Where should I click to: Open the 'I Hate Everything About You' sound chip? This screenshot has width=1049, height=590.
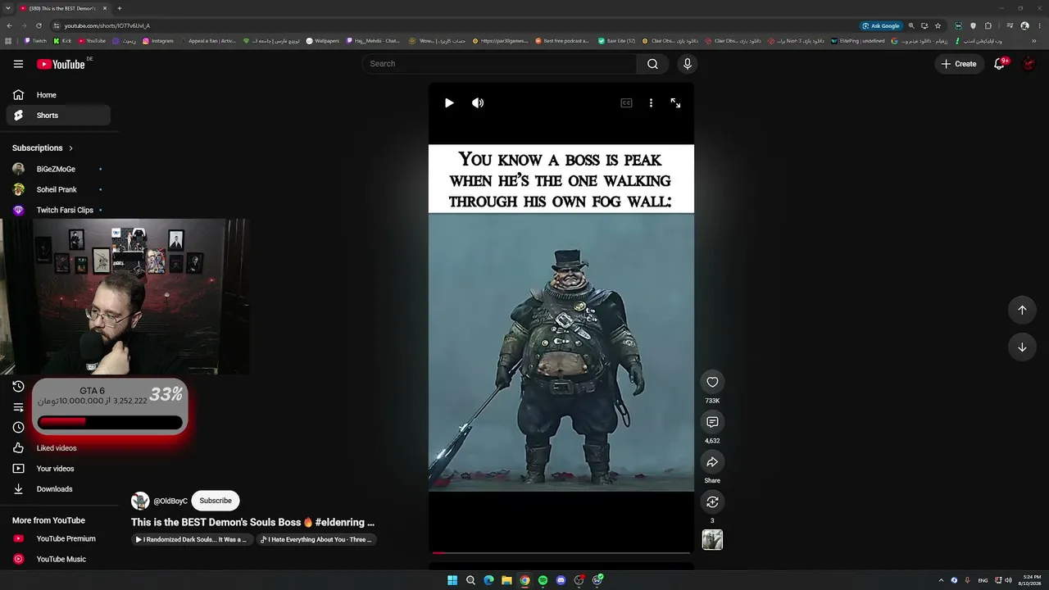click(317, 540)
